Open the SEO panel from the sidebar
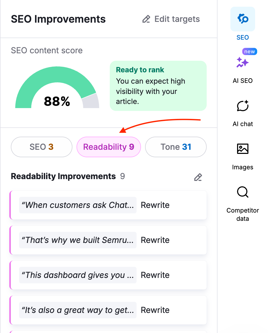Screen dimensions: 268x333 point(242,19)
